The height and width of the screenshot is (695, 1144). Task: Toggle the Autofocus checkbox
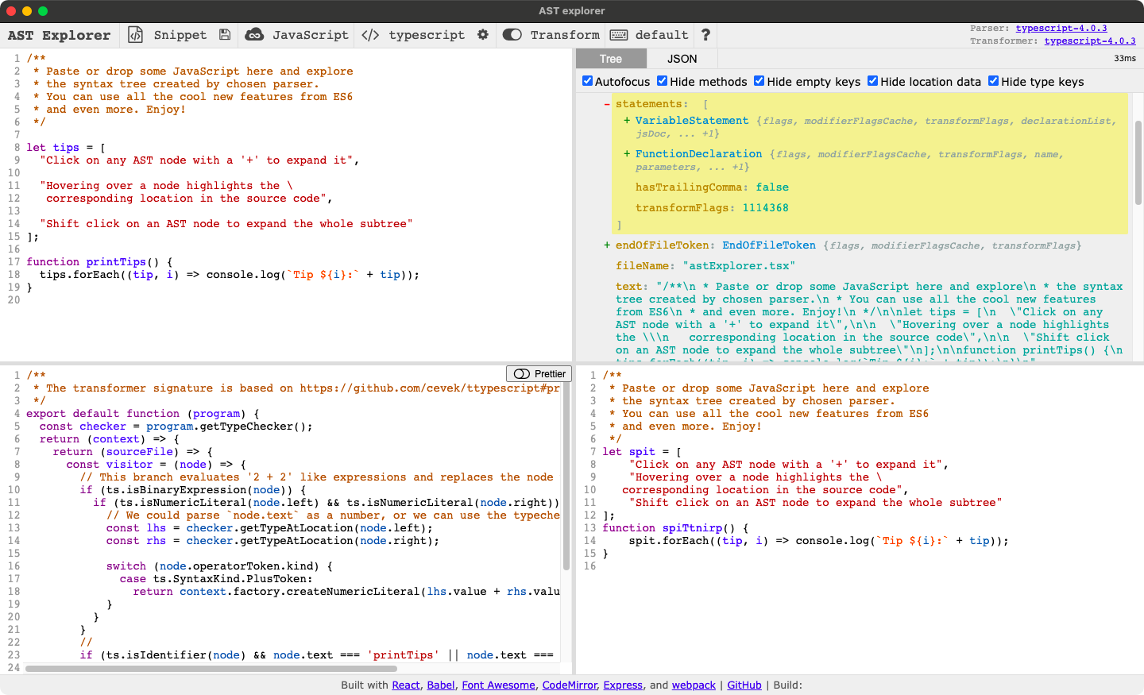coord(588,81)
